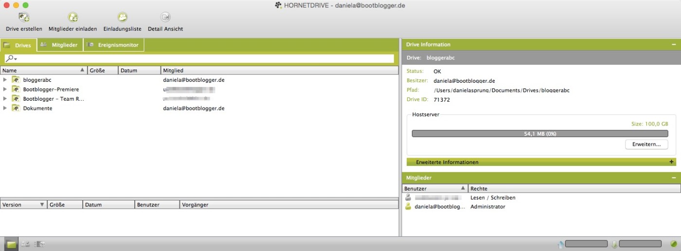Click the search magnifier icon
The width and height of the screenshot is (681, 251).
click(x=10, y=58)
